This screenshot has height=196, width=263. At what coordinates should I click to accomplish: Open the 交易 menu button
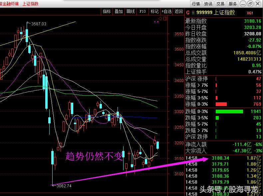click(220, 4)
